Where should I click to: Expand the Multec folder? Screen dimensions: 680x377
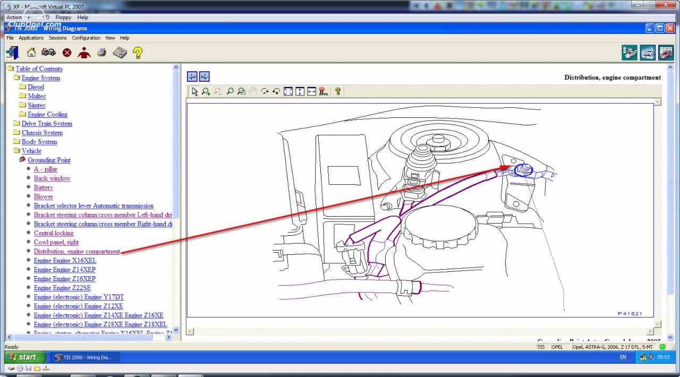[37, 96]
